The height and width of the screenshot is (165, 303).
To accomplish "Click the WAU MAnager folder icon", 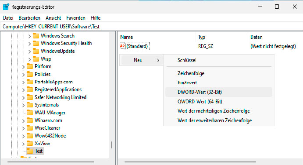I will 29,113.
